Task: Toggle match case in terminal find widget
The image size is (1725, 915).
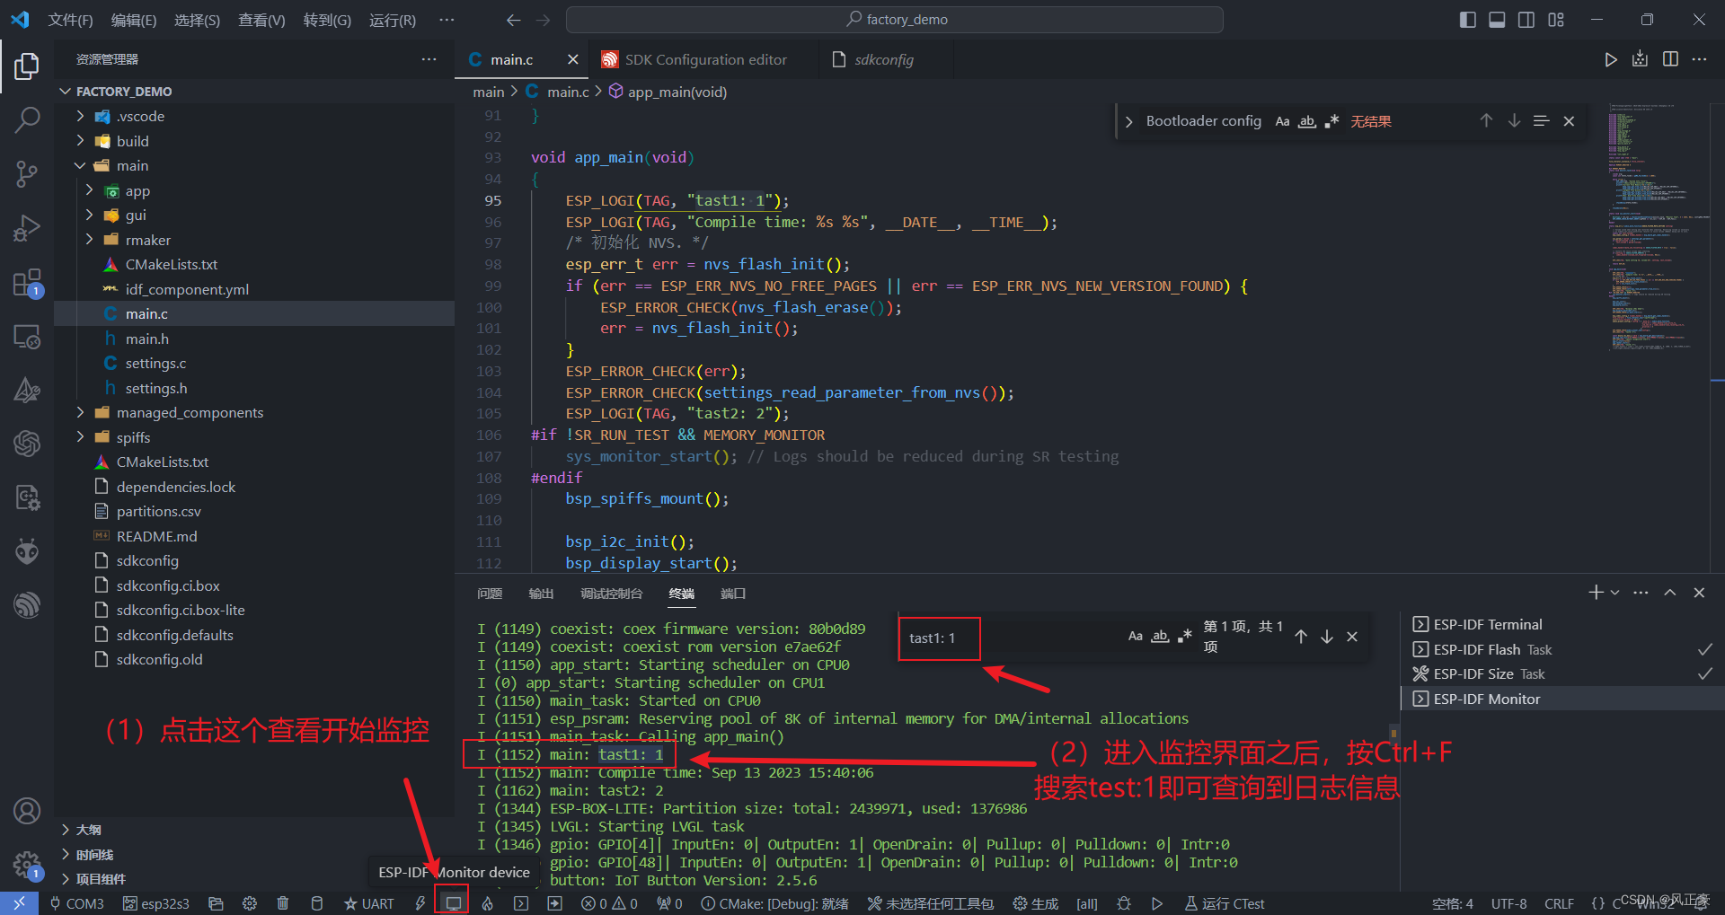Action: 1135,636
